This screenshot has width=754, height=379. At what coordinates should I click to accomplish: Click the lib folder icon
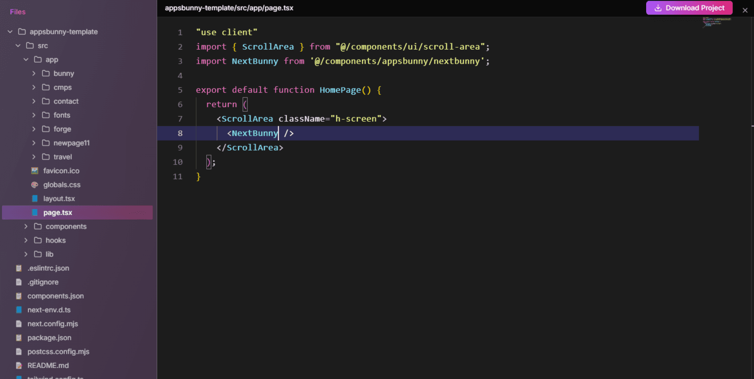tap(38, 254)
